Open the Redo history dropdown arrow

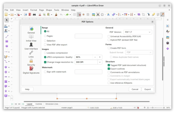pos(70,15)
